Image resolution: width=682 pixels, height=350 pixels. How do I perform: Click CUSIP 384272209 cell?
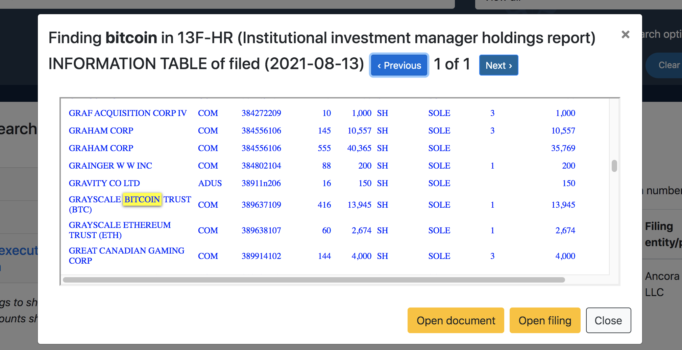(261, 113)
